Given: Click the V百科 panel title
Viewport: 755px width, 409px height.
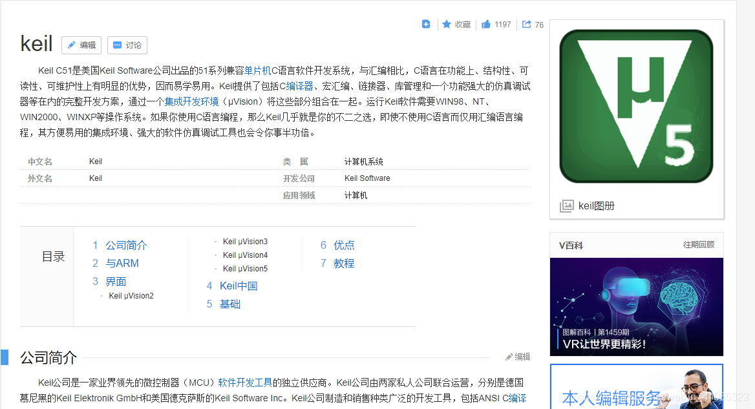Looking at the screenshot, I should point(571,246).
